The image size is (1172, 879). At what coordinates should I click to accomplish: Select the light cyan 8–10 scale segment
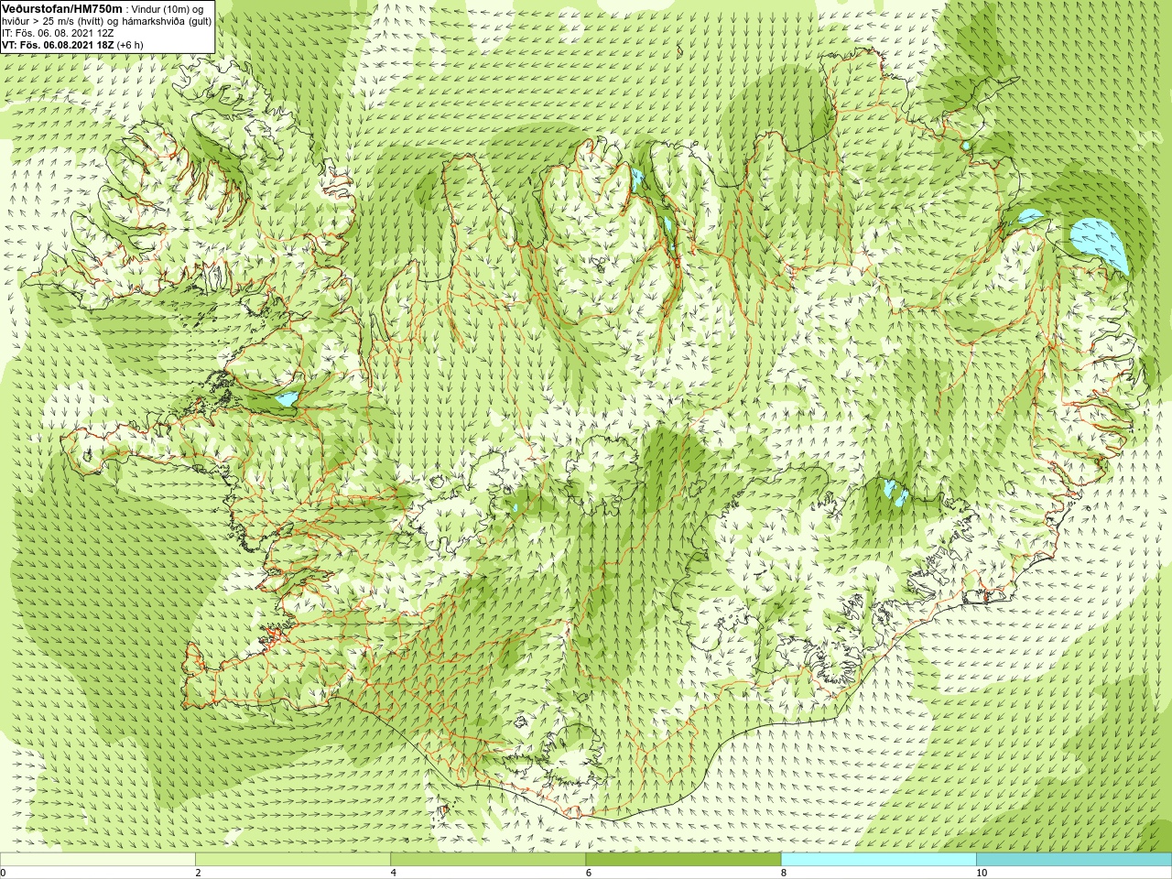pos(878,860)
